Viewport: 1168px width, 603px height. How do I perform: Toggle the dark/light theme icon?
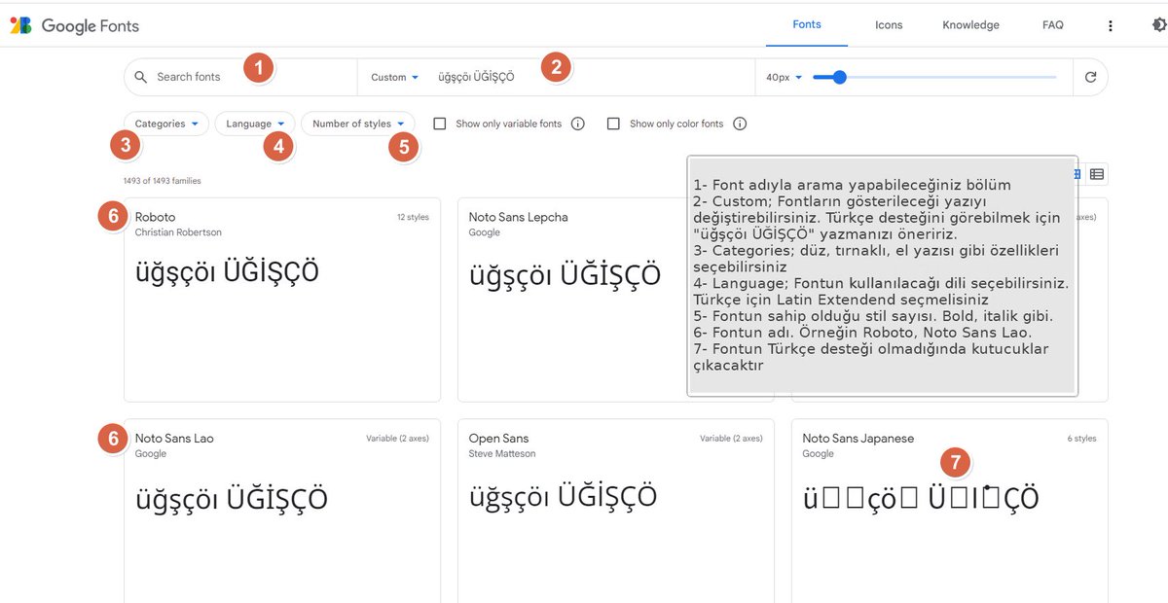pos(1158,25)
